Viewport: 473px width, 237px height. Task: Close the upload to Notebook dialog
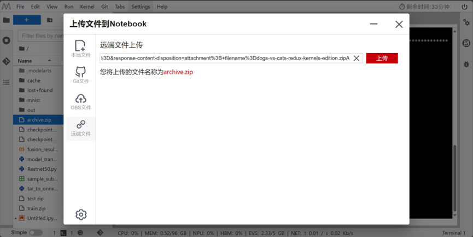click(x=399, y=24)
